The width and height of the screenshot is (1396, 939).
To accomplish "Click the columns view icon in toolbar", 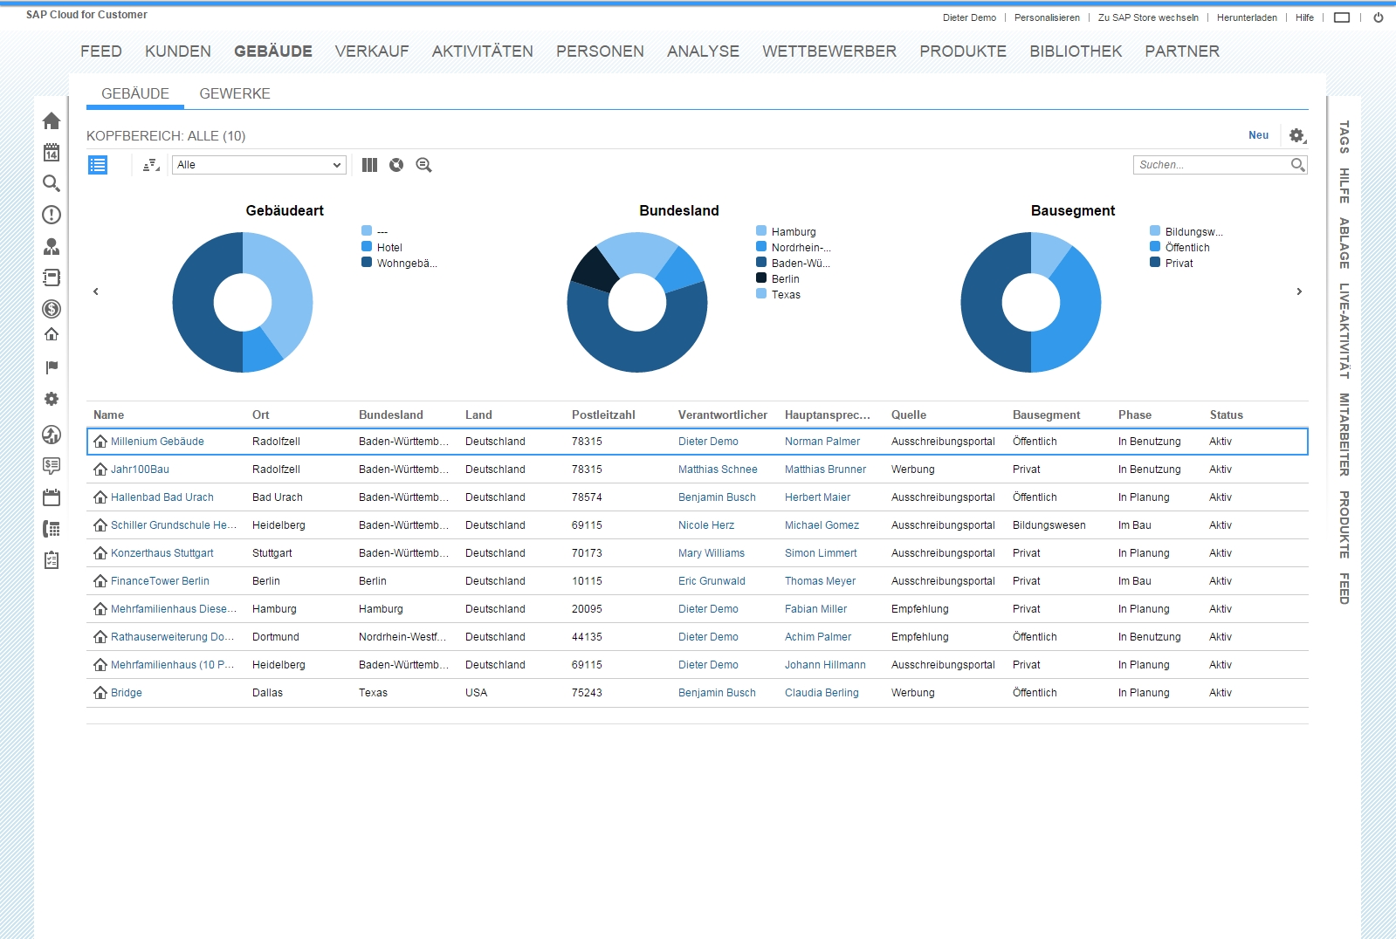I will point(369,165).
